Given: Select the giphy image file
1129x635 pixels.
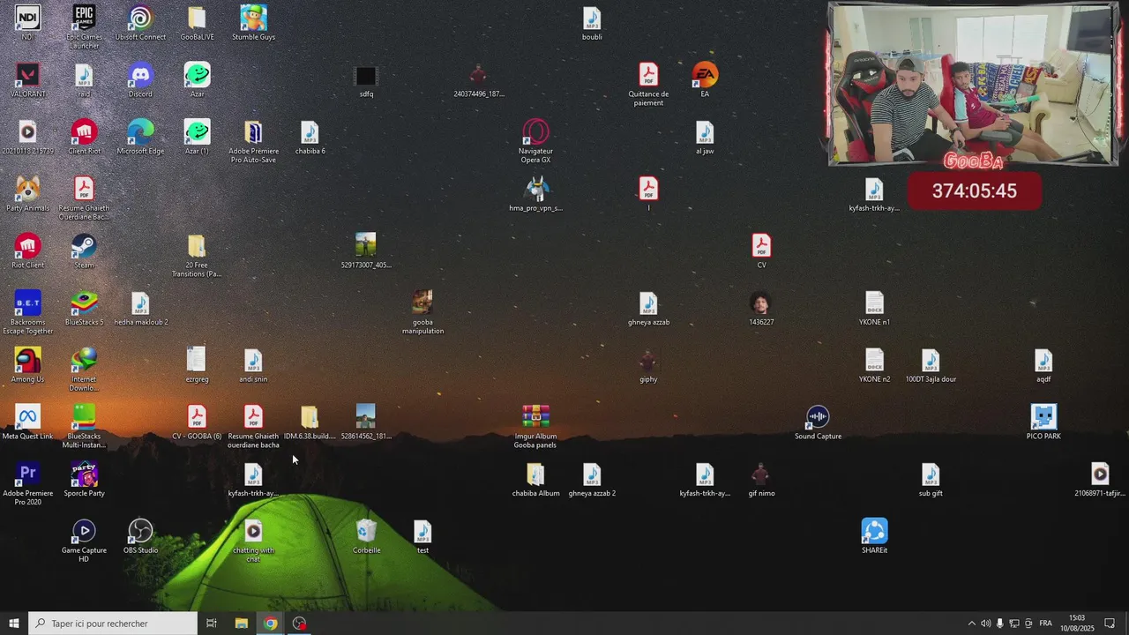Looking at the screenshot, I should coord(648,362).
